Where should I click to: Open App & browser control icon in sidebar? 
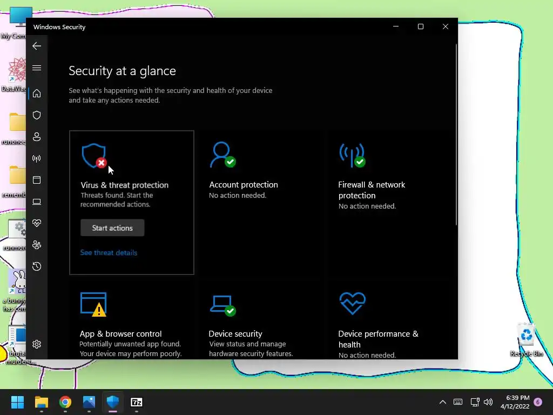coord(37,180)
